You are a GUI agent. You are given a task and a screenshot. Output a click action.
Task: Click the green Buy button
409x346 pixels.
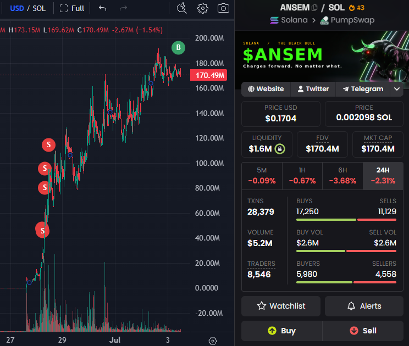281,331
